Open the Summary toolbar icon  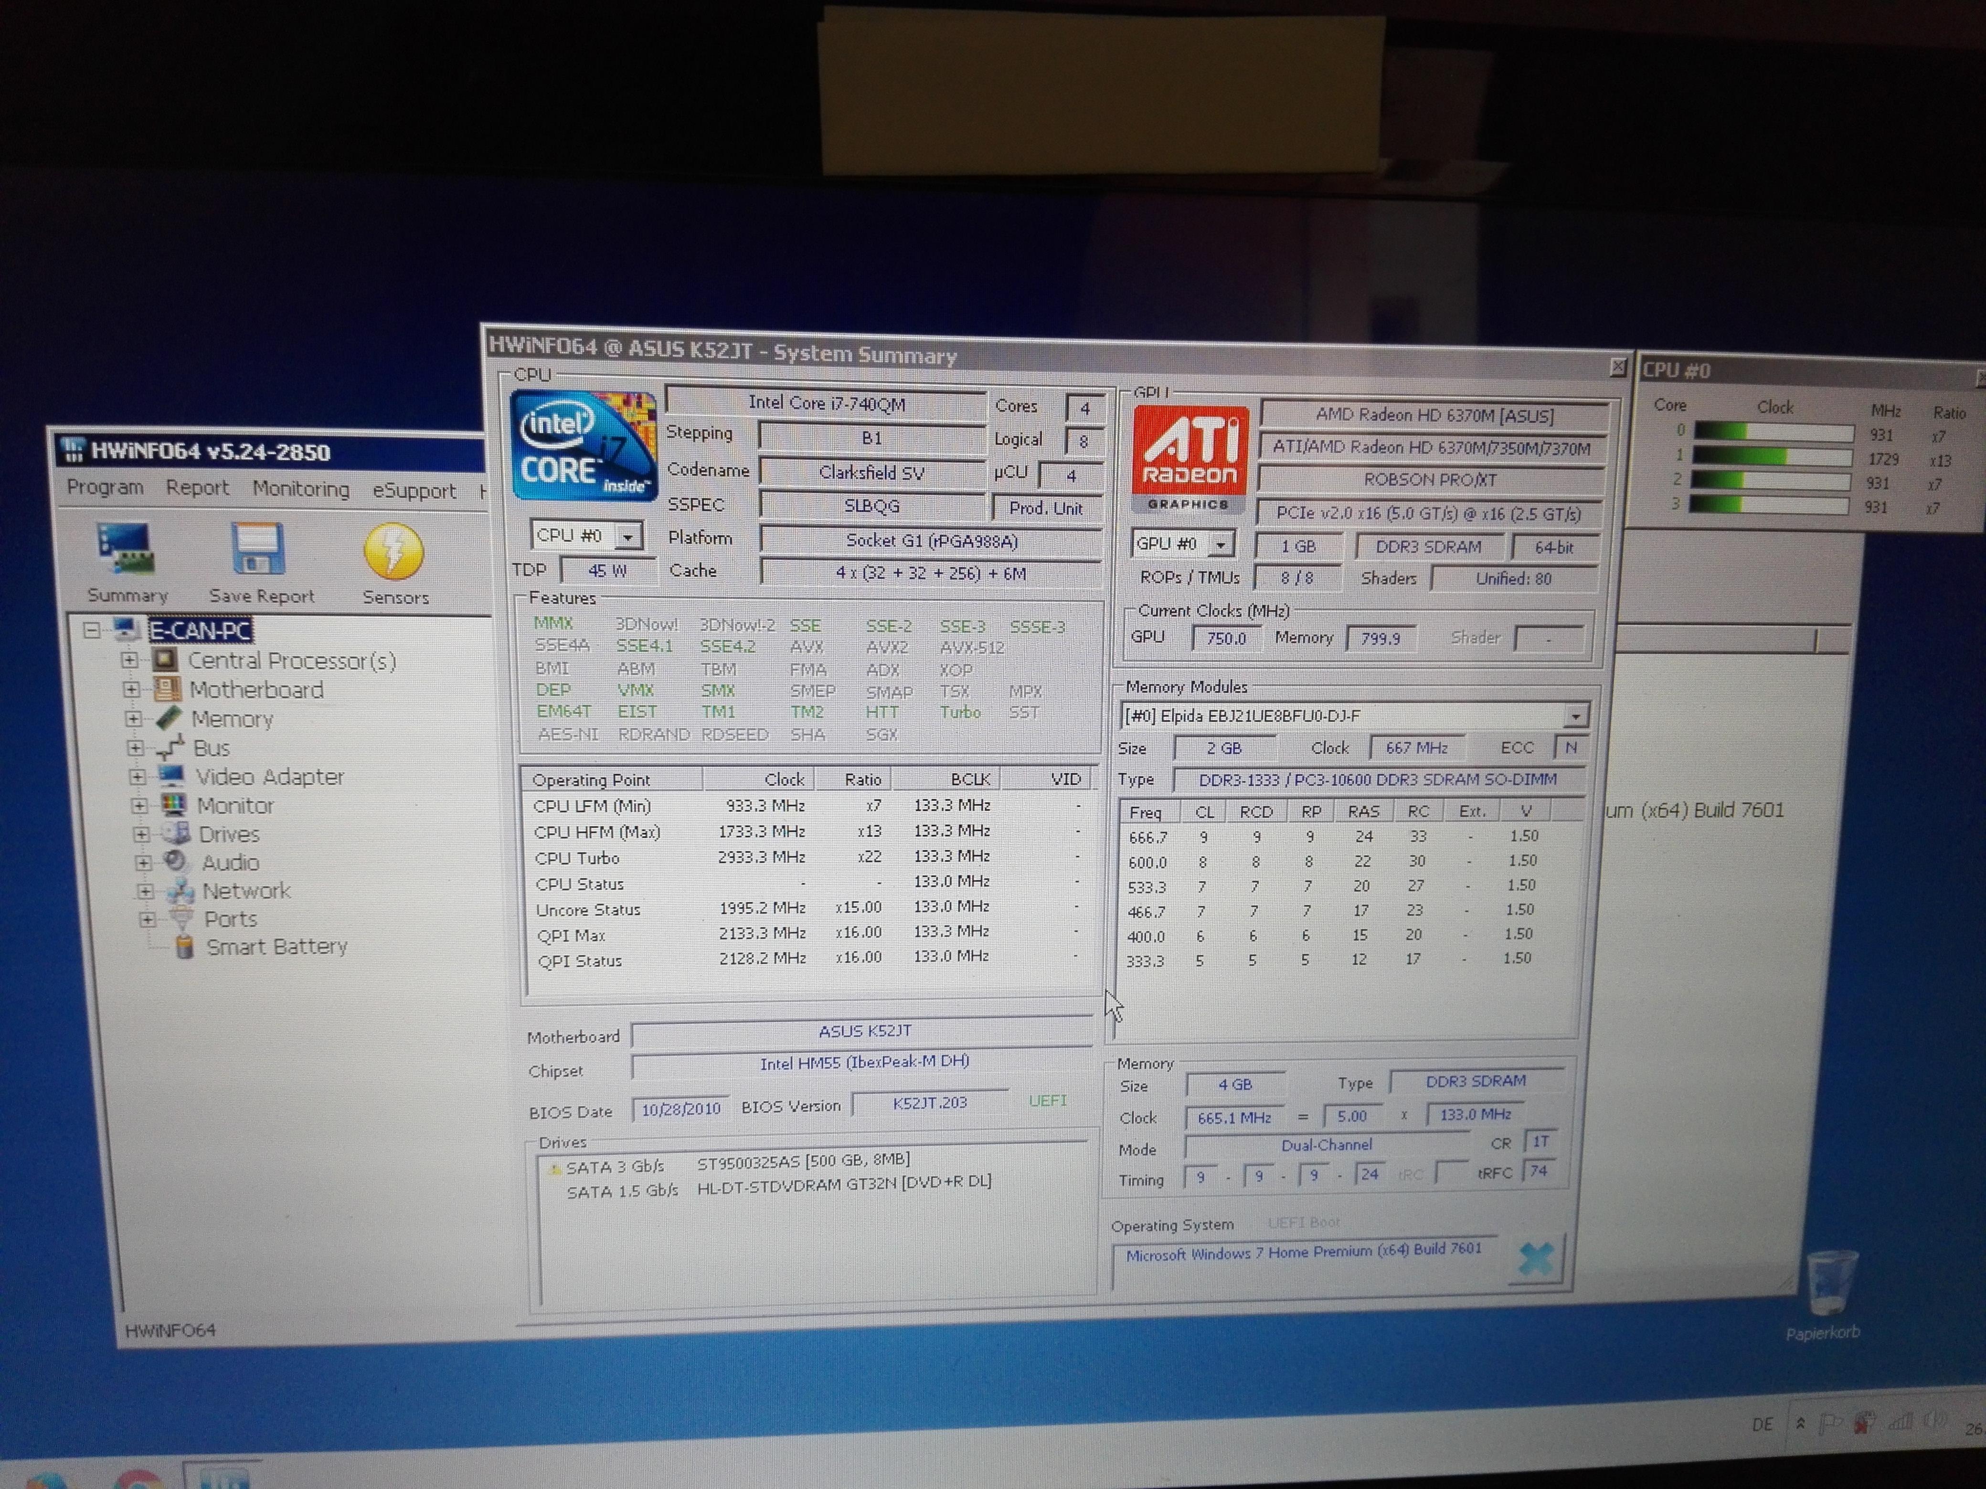tap(127, 549)
